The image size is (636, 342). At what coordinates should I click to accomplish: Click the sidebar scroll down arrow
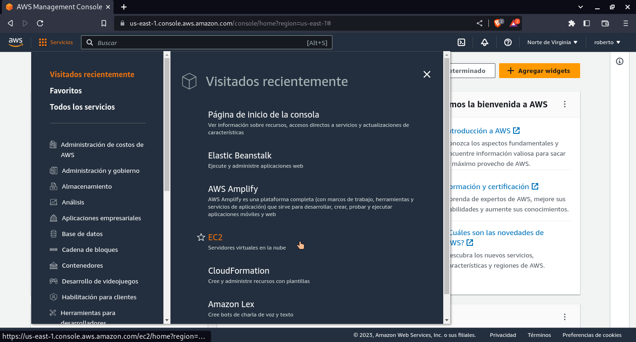[167, 320]
